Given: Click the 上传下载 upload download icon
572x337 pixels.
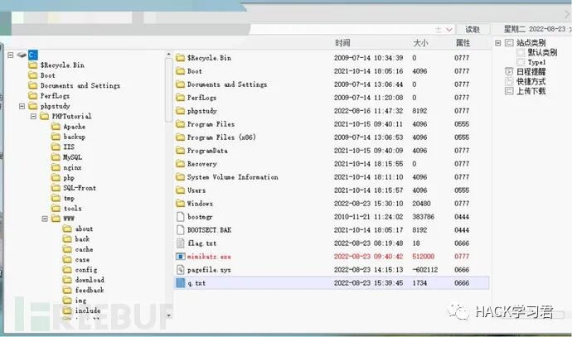Looking at the screenshot, I should point(509,91).
